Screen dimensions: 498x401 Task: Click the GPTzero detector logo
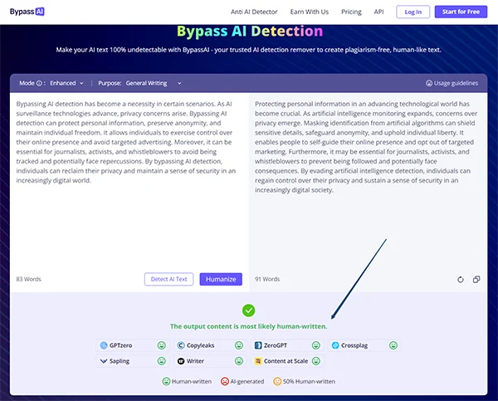[x=104, y=345]
